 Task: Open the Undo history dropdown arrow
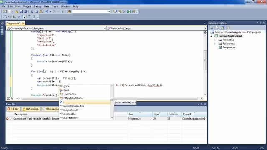(x=50, y=12)
